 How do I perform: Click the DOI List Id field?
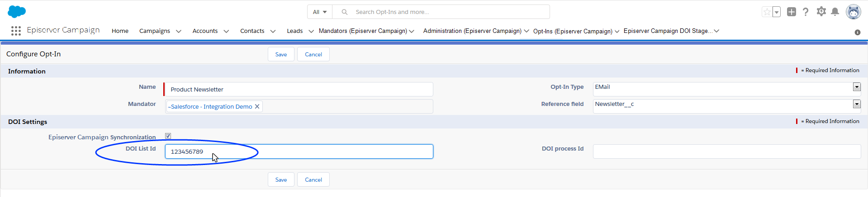[x=299, y=151]
